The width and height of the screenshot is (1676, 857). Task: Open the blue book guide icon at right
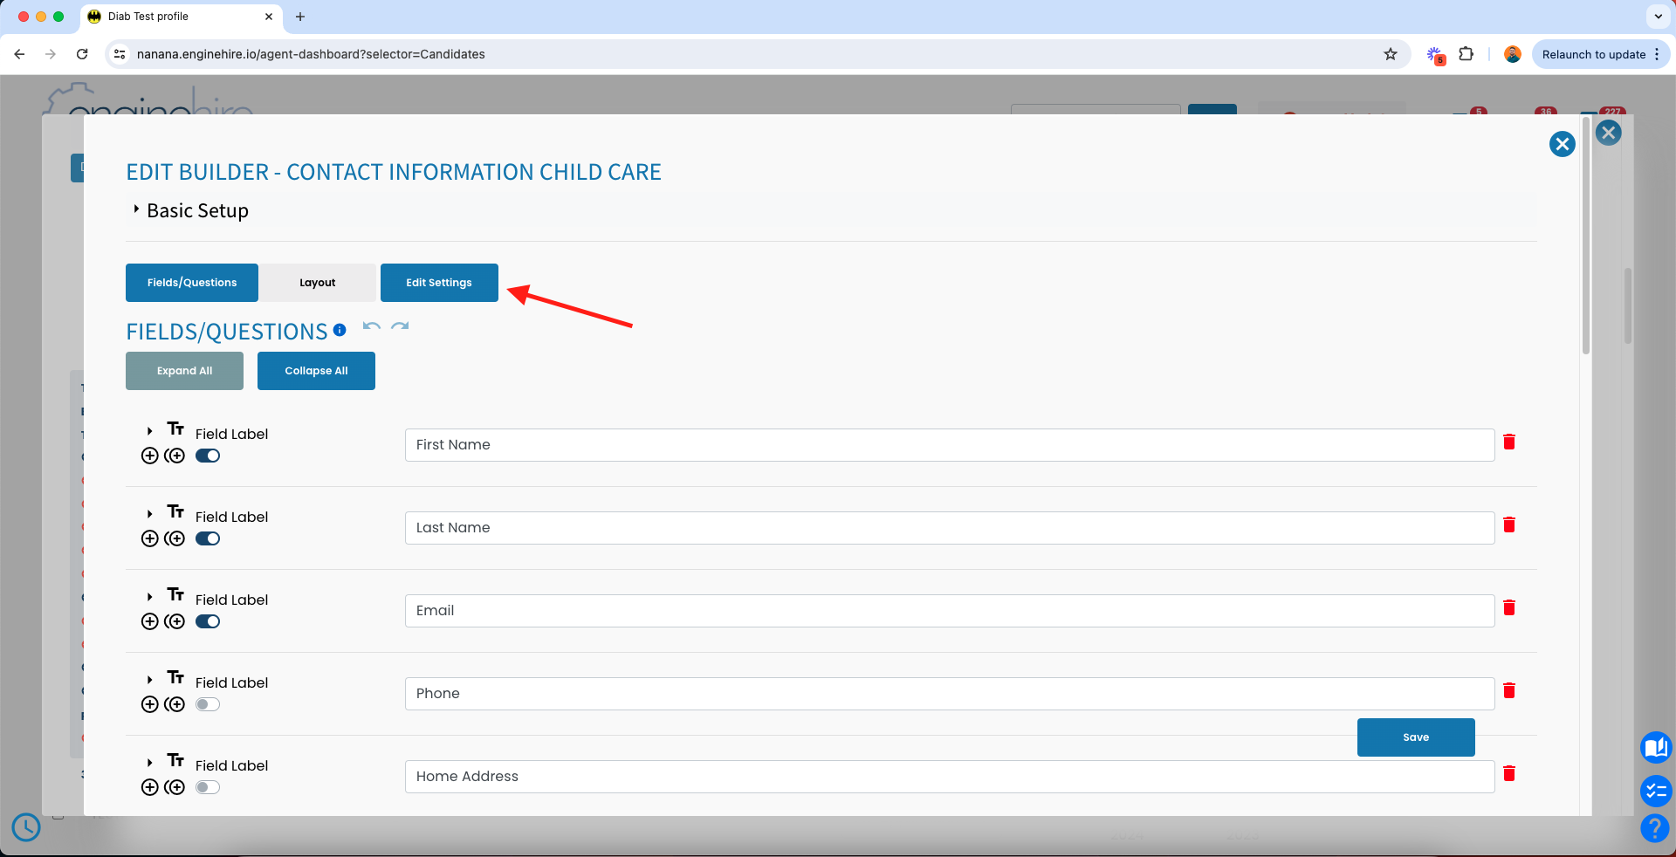pyautogui.click(x=1655, y=748)
